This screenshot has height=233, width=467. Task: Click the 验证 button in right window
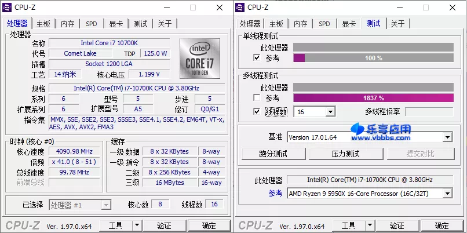tap(397, 225)
